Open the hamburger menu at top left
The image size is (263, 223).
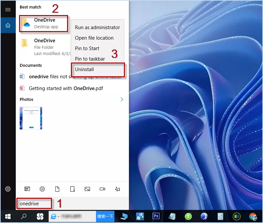click(x=8, y=9)
